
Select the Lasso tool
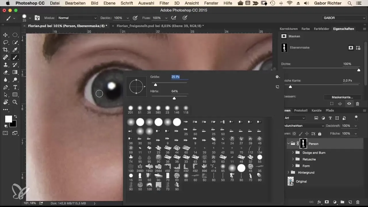pos(5,43)
